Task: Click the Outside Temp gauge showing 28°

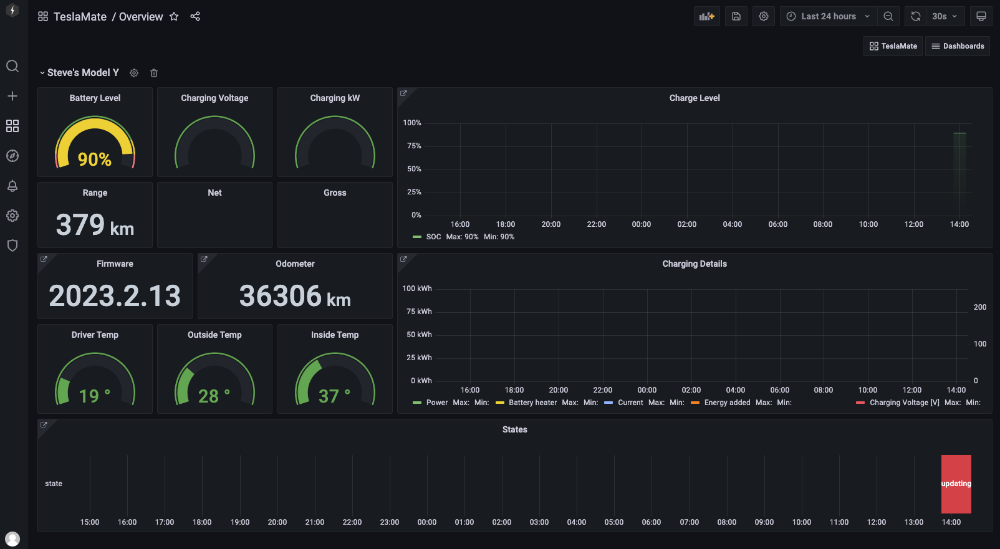Action: click(x=214, y=380)
